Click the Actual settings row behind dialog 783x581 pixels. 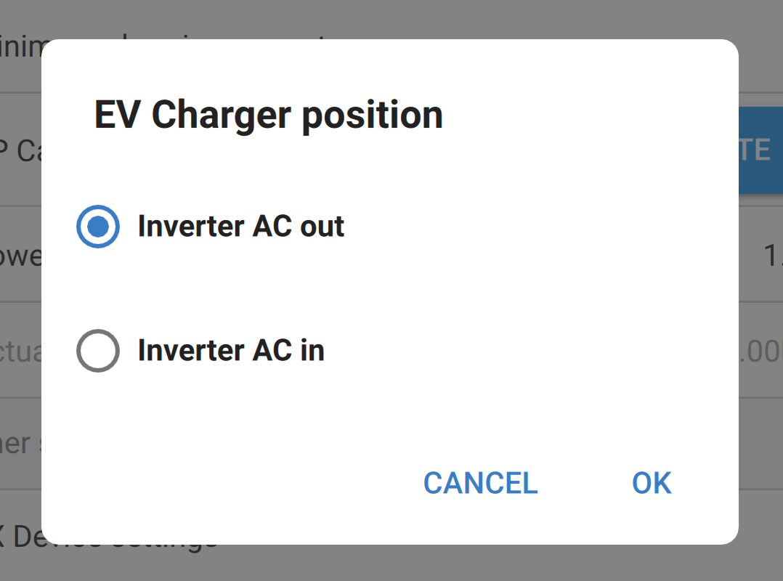pyautogui.click(x=22, y=351)
